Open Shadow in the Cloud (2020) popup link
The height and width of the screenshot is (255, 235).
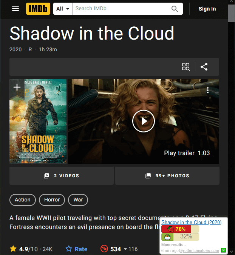coord(191,222)
